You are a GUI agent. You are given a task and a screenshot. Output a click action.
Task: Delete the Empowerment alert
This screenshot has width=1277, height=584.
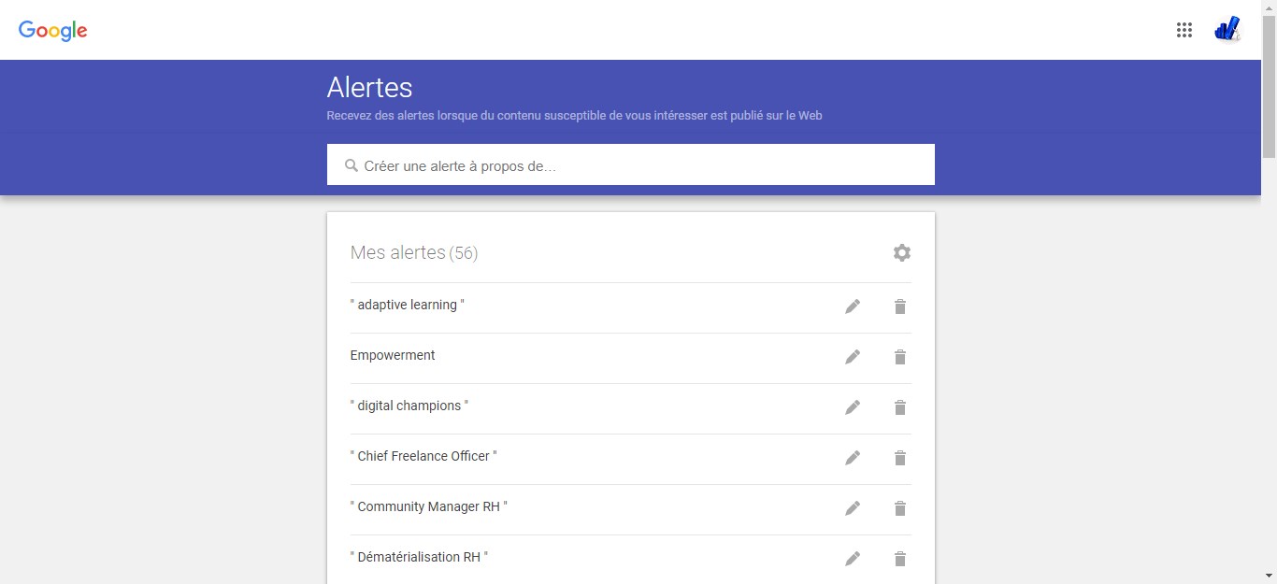(900, 357)
